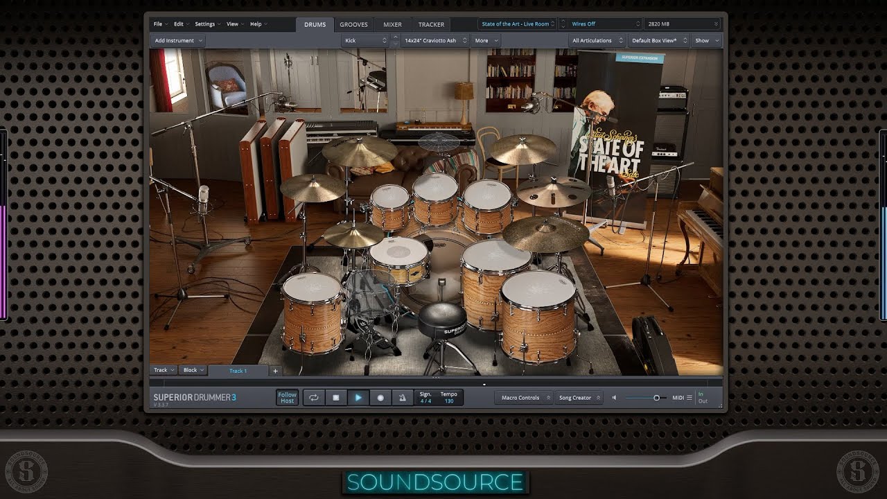Toggle the Follow Host button

287,398
